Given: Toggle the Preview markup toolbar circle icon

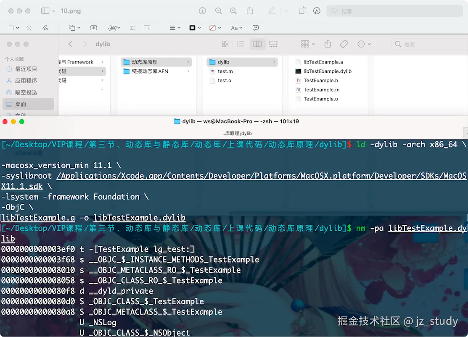Looking at the screenshot, I should [317, 11].
